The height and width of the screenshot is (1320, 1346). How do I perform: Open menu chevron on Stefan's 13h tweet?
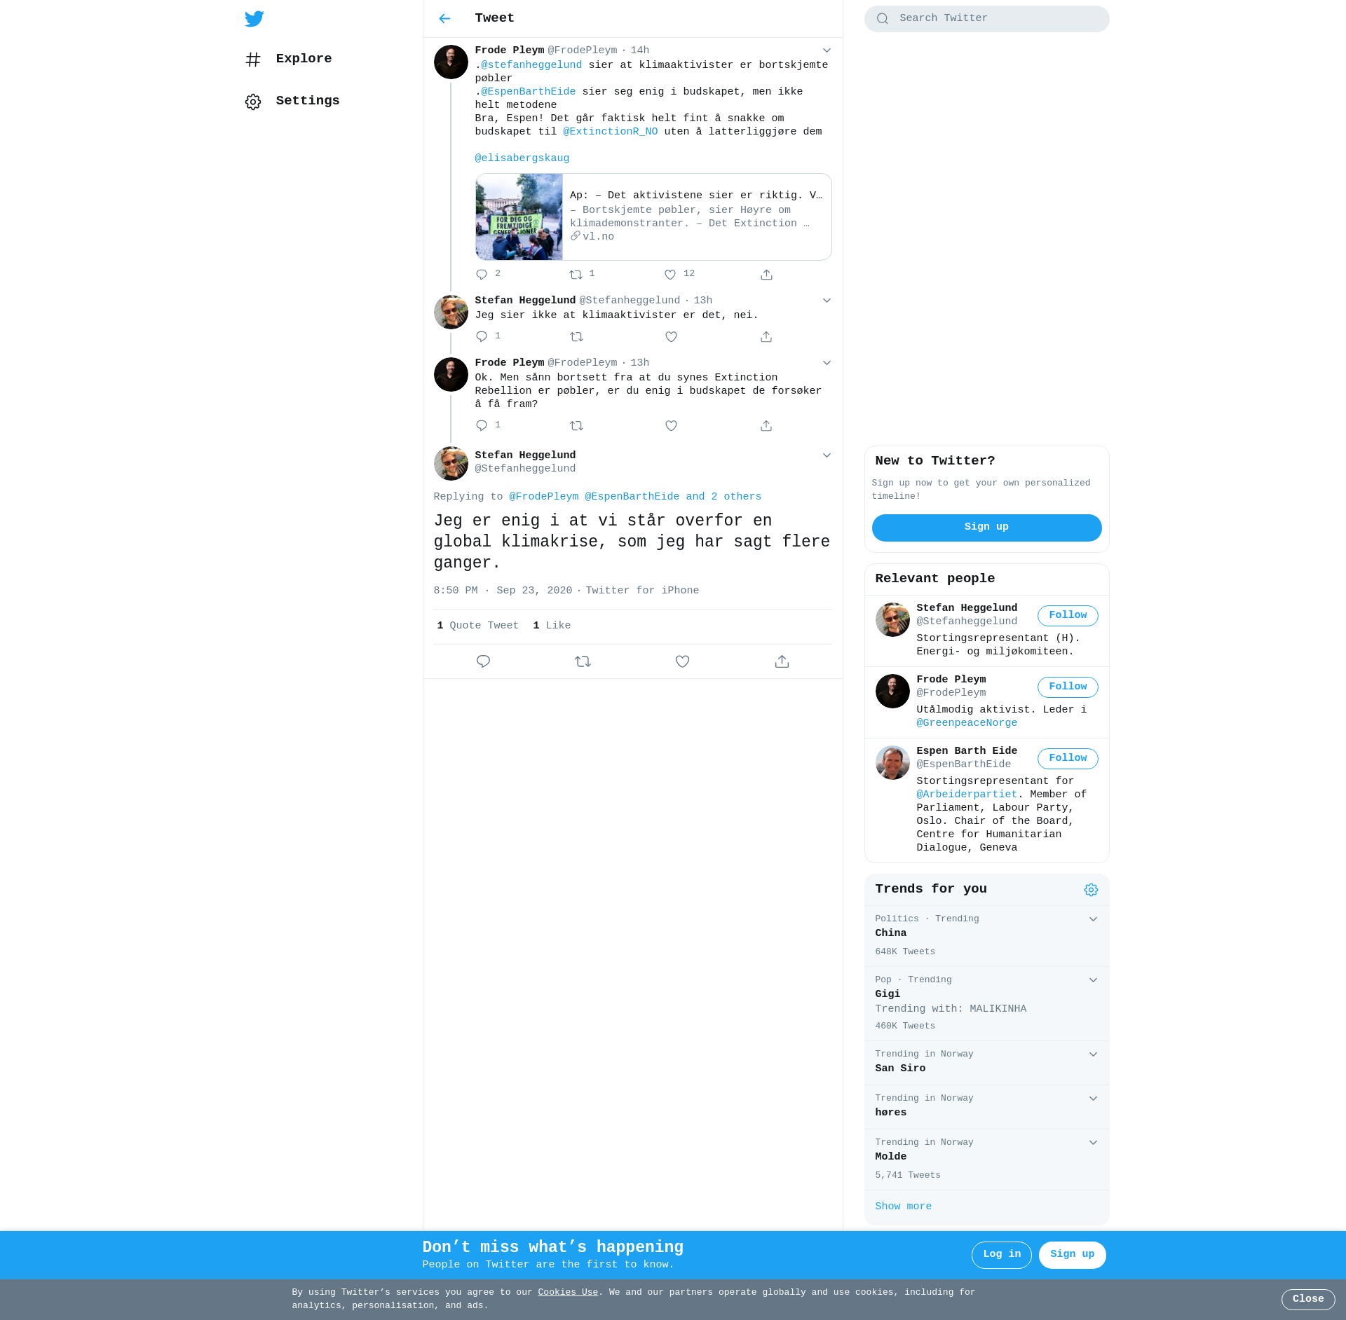coord(827,301)
